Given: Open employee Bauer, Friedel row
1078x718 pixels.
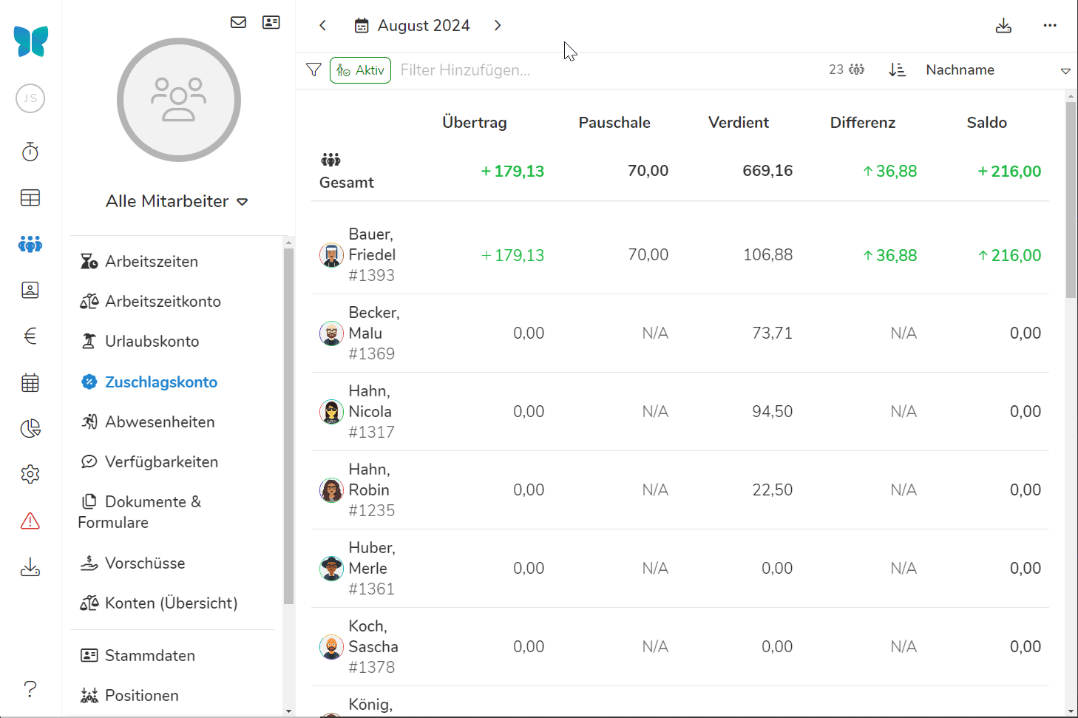Looking at the screenshot, I should pyautogui.click(x=372, y=255).
